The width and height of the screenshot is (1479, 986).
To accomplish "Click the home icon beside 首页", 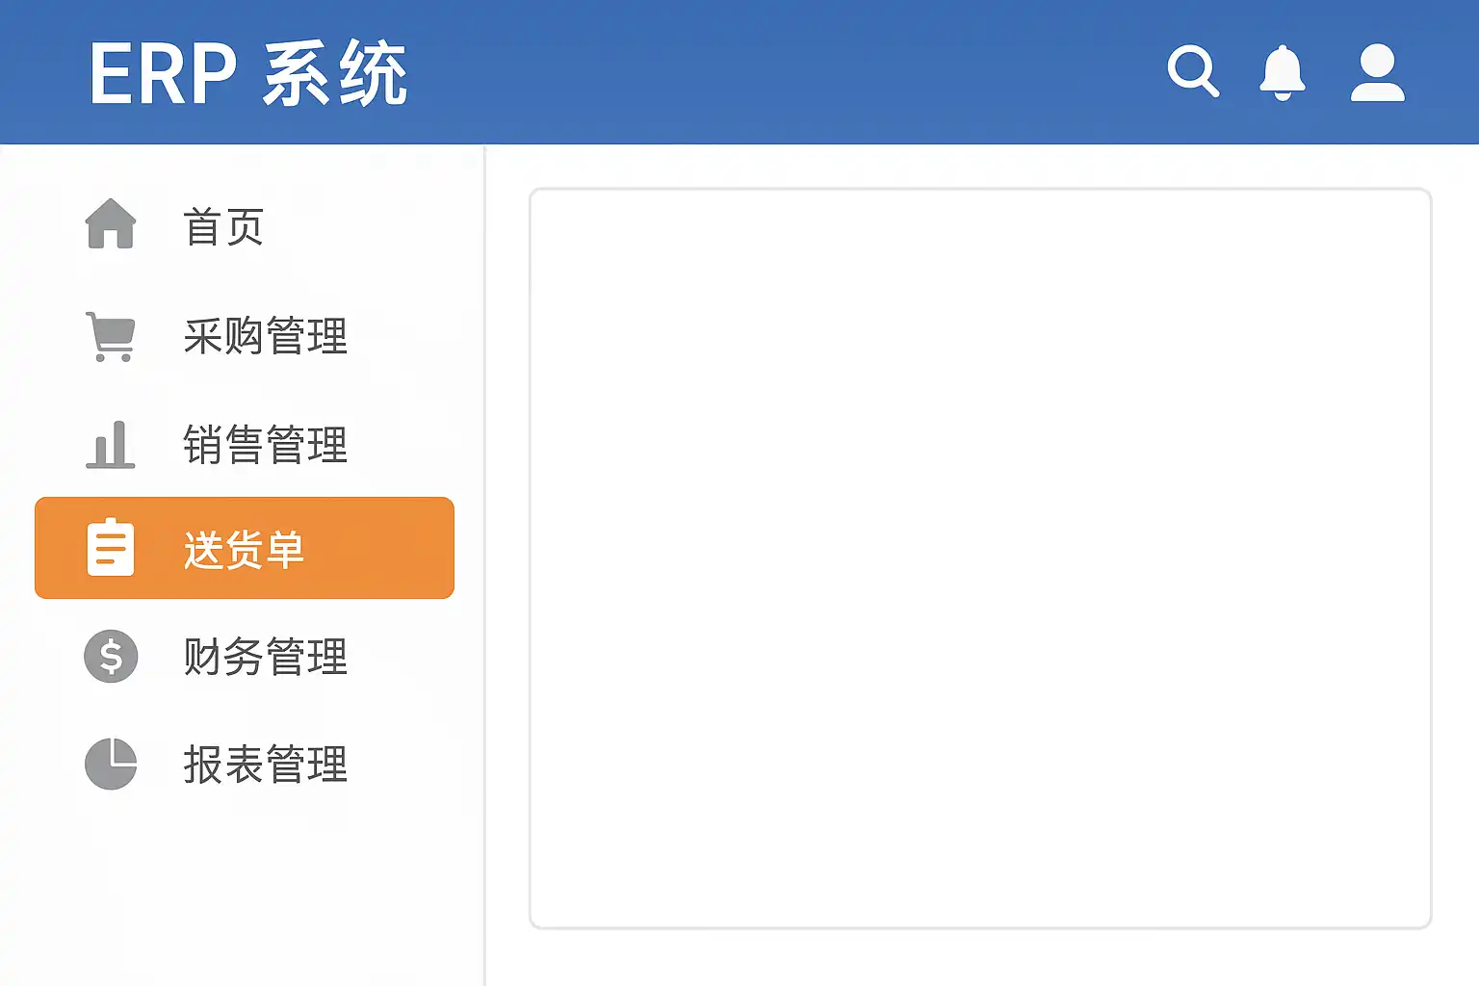I will pos(111,224).
